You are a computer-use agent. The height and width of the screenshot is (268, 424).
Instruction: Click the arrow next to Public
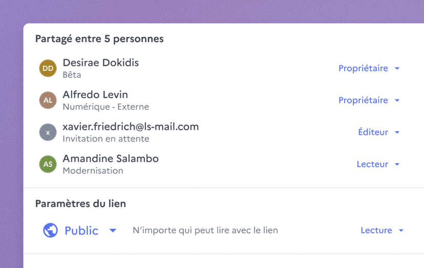[113, 231]
